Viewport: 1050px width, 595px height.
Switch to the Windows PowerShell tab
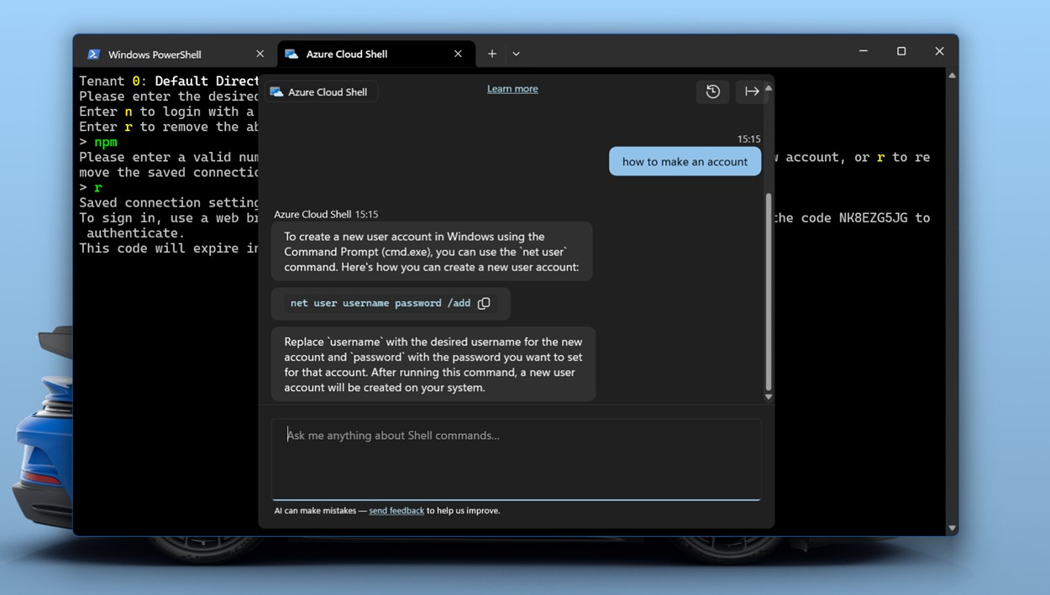tap(155, 54)
